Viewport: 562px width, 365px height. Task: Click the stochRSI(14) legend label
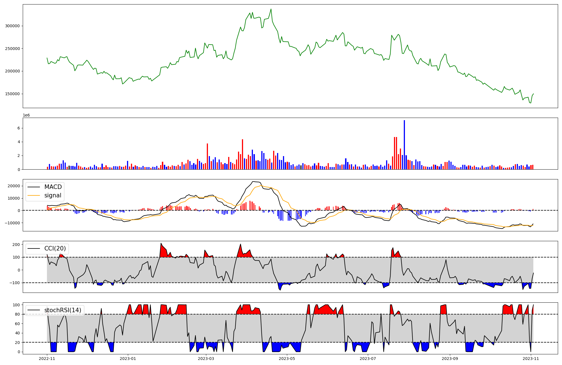[x=63, y=310]
